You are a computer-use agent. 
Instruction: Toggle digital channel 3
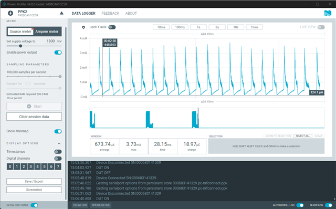(30, 166)
